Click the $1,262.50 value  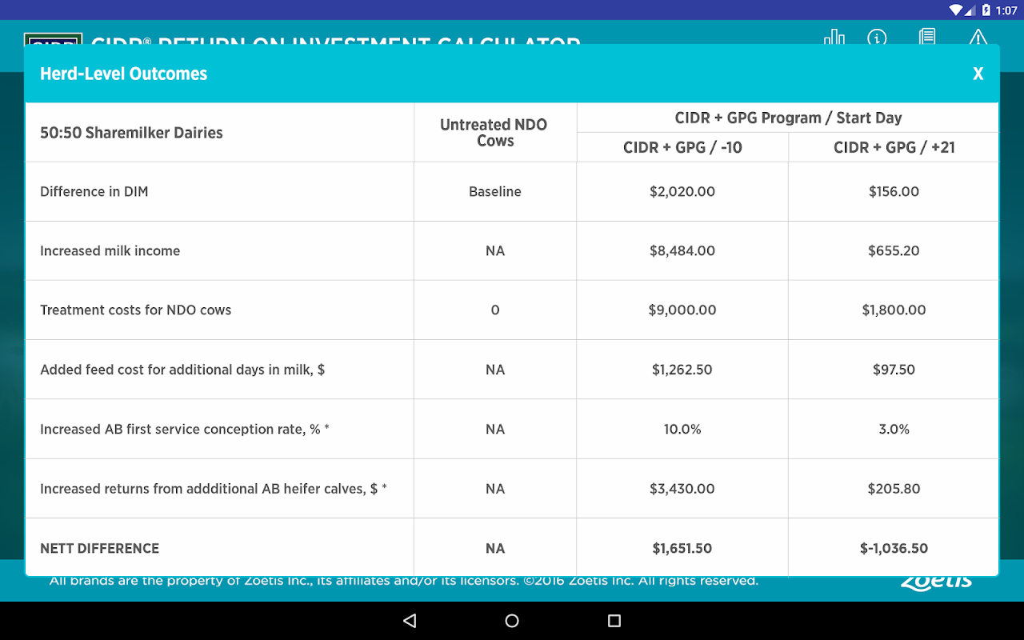682,370
